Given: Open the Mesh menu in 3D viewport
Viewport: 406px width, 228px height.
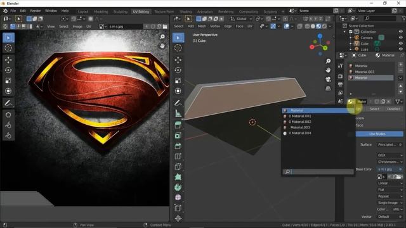Looking at the screenshot, I should (x=202, y=26).
